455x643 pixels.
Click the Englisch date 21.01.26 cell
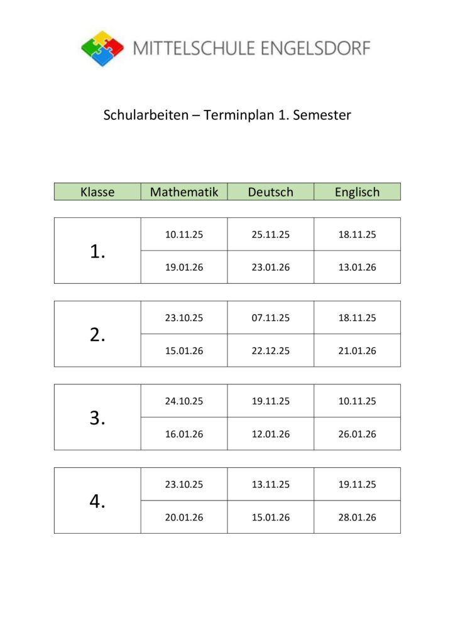click(x=357, y=351)
